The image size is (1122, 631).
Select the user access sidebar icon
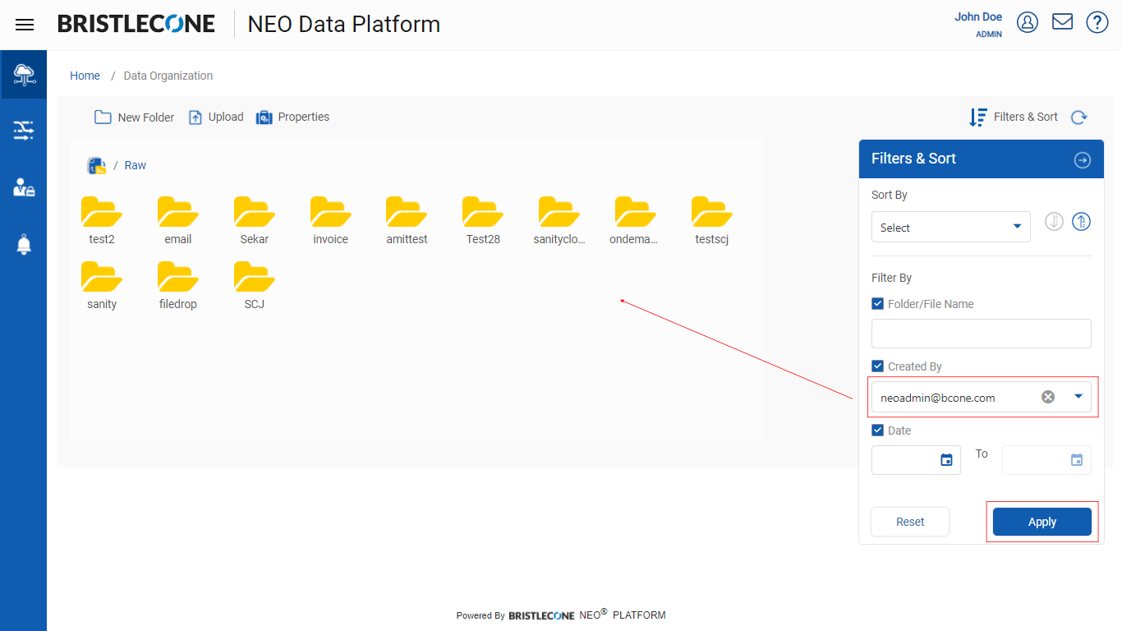coord(24,187)
